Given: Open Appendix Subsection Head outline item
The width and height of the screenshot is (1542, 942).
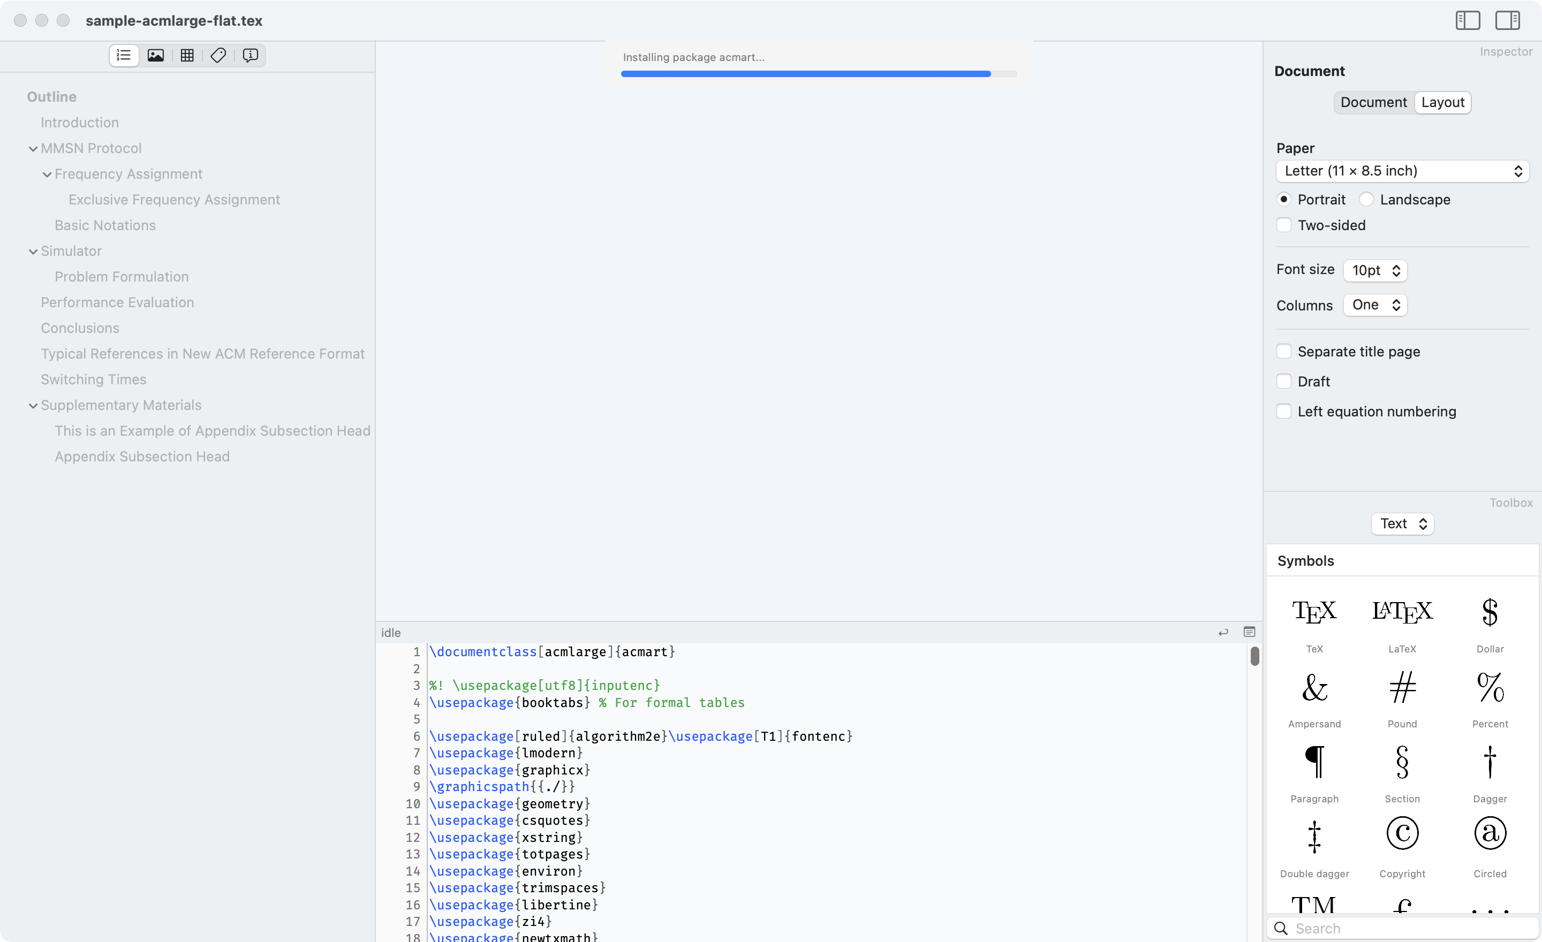Looking at the screenshot, I should 142,457.
